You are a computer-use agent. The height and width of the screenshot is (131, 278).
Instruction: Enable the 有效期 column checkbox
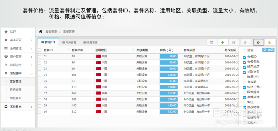[x=244, y=82]
